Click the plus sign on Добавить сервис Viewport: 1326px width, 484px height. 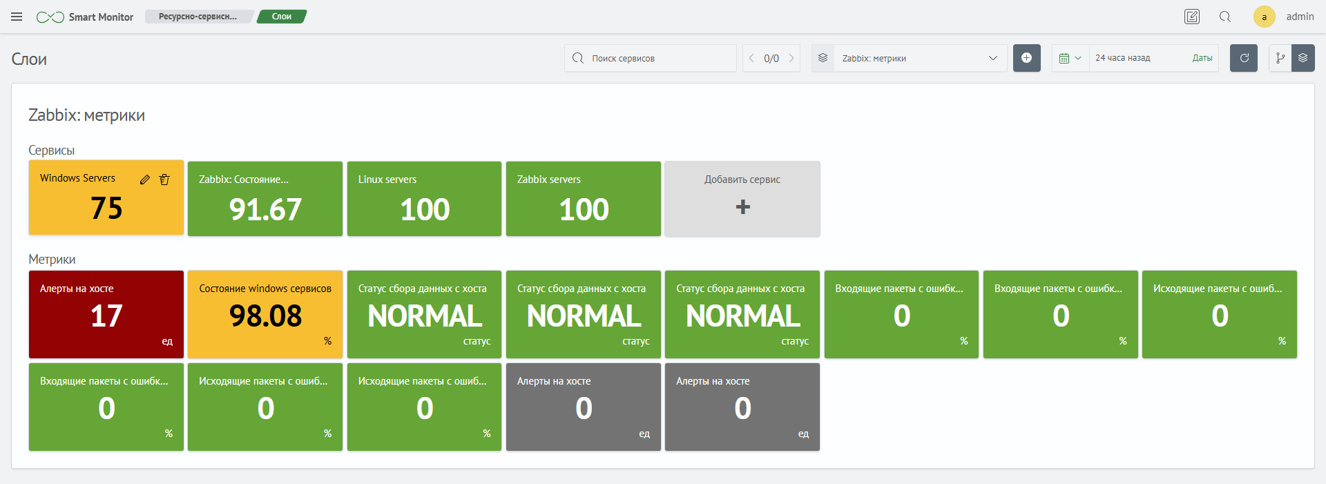742,207
